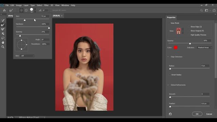Click the Feather slider handle
This screenshot has width=217, height=122.
point(170,106)
